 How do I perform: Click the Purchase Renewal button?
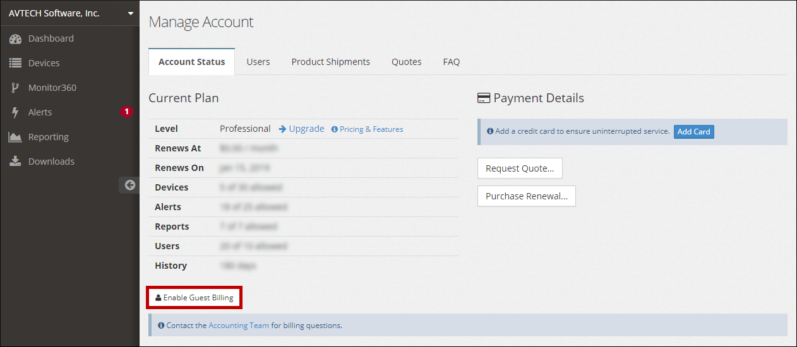526,196
